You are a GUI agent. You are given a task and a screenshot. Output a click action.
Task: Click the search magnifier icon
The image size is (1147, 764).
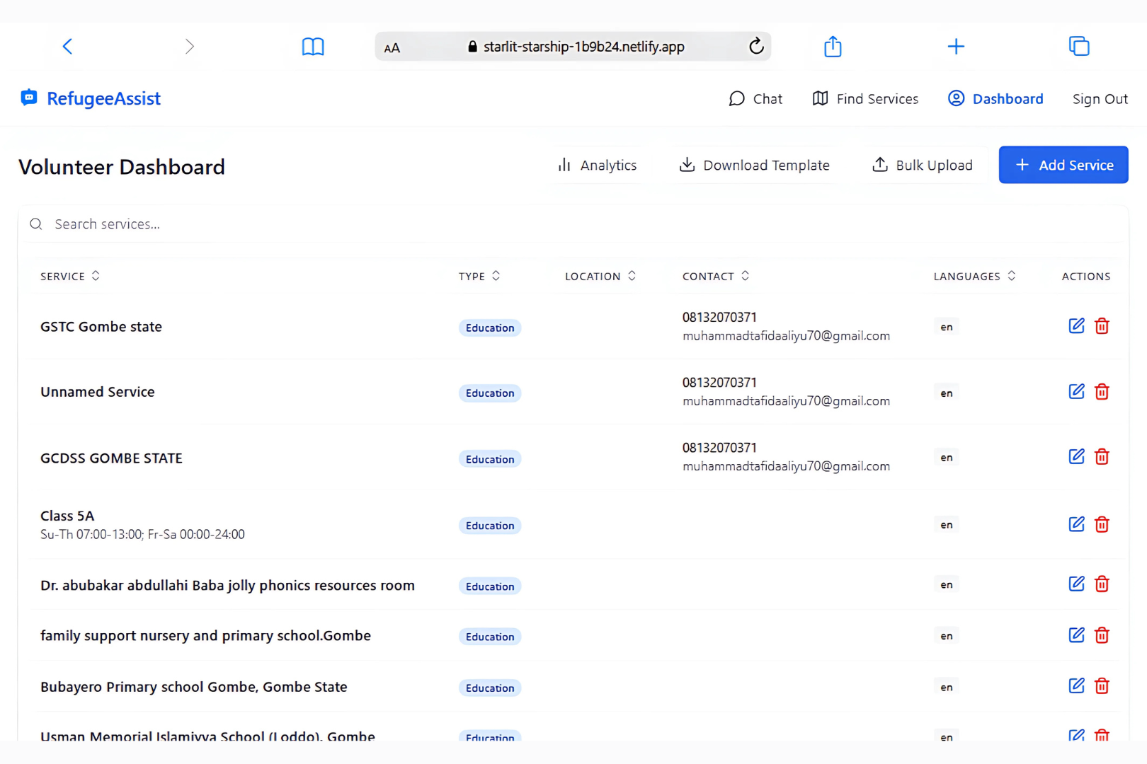36,224
